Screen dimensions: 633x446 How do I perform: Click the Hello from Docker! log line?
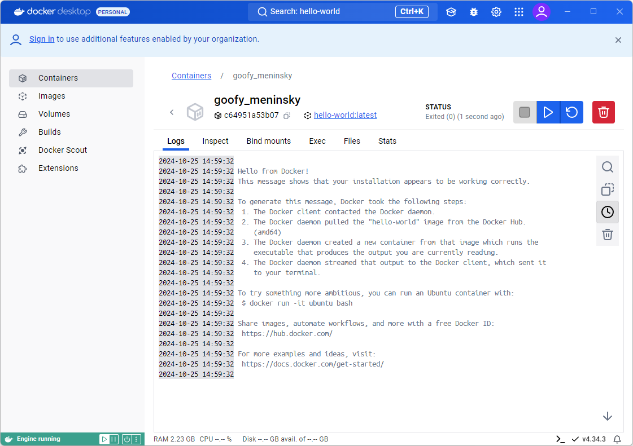pos(273,171)
